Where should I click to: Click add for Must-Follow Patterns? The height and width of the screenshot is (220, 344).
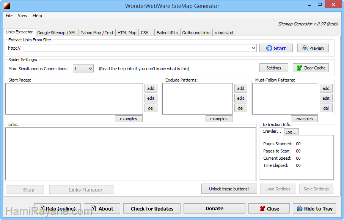(326, 88)
